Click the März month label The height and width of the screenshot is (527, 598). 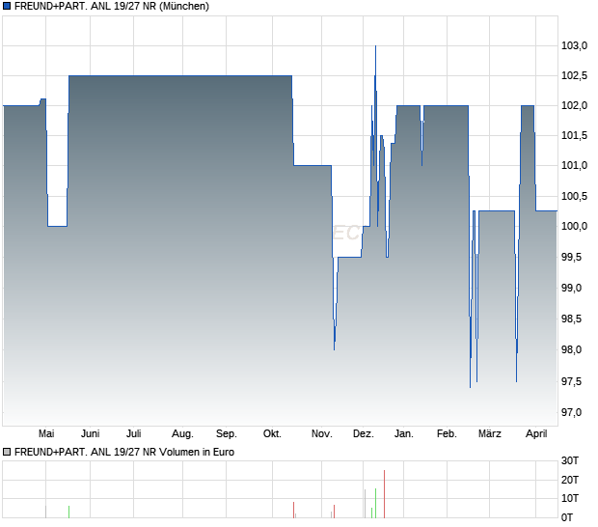pyautogui.click(x=490, y=434)
